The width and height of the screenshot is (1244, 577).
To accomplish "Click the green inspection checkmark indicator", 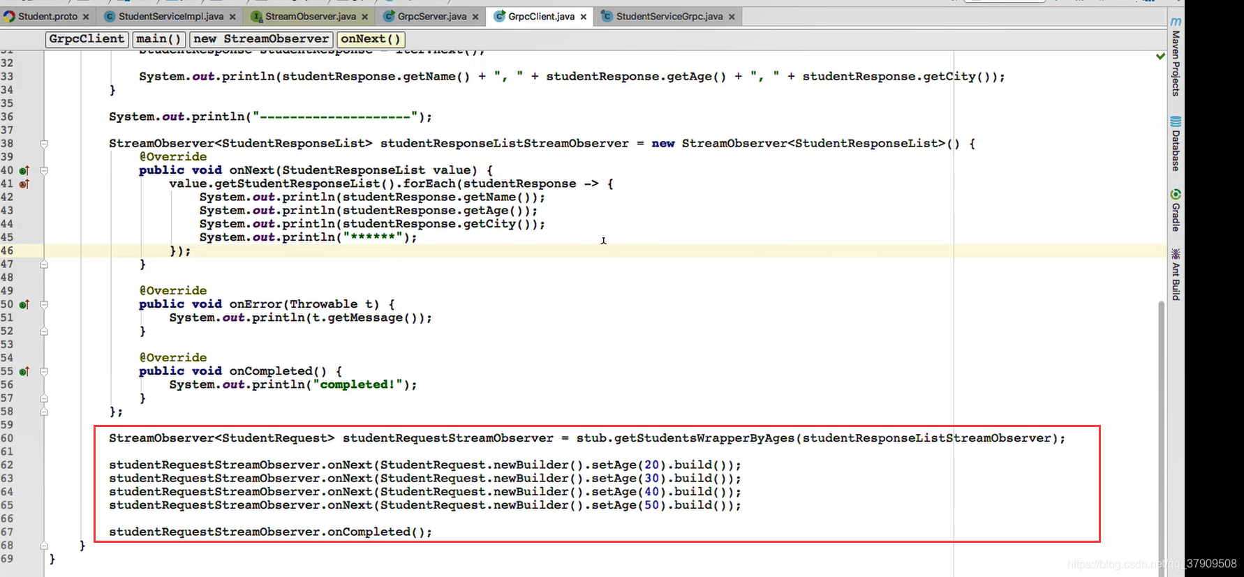I will pyautogui.click(x=1160, y=56).
